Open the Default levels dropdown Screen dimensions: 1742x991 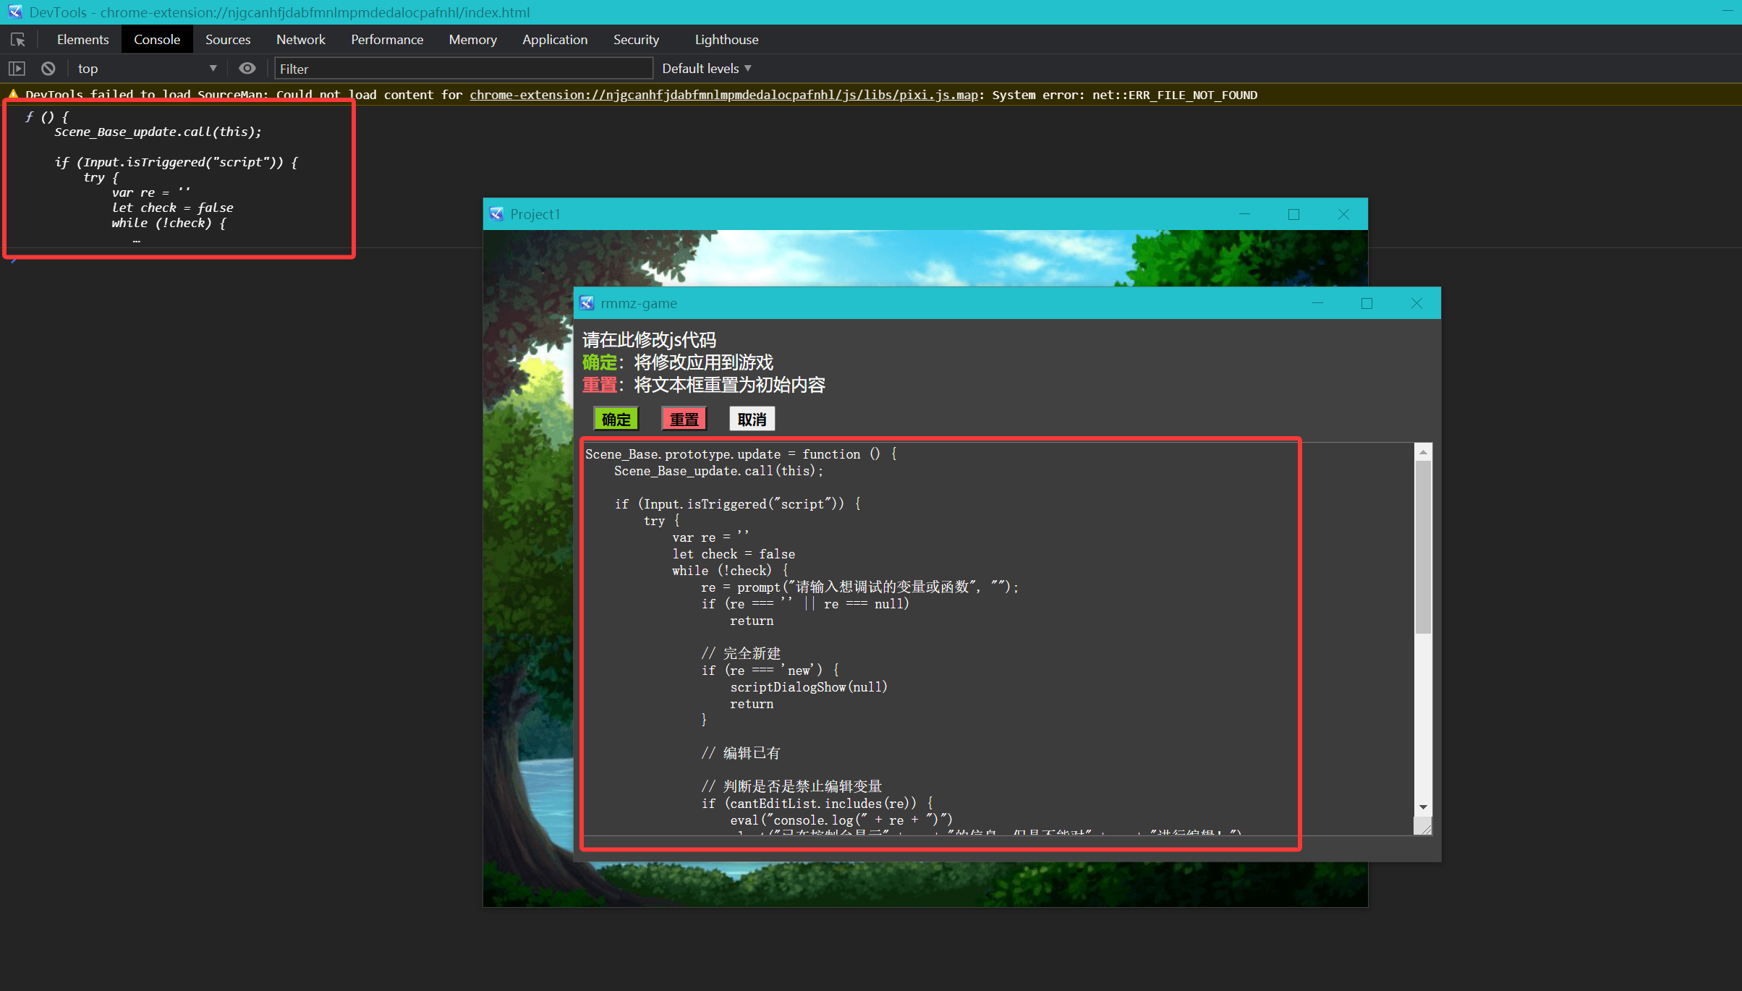pos(707,69)
